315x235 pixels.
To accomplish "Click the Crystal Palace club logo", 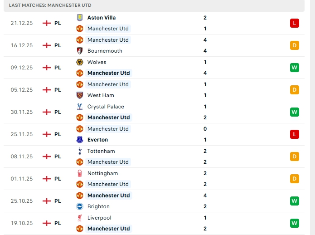I will click(x=80, y=107).
